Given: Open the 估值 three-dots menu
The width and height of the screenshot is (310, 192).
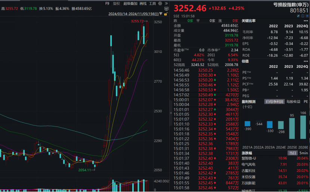Looking at the screenshot, I should pyautogui.click(x=306, y=62).
